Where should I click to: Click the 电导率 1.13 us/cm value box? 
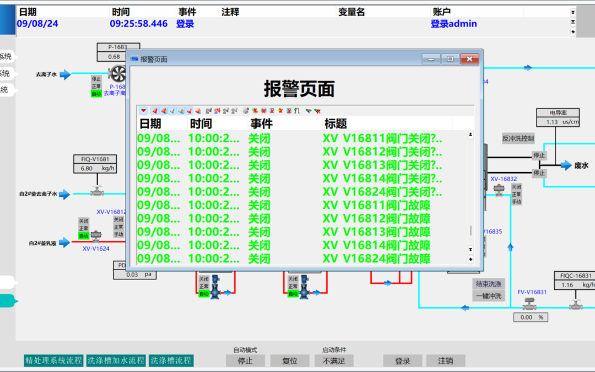click(558, 122)
